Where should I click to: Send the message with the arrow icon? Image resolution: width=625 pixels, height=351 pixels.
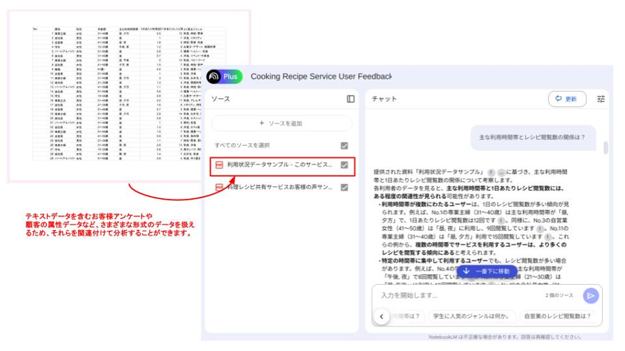(x=590, y=296)
